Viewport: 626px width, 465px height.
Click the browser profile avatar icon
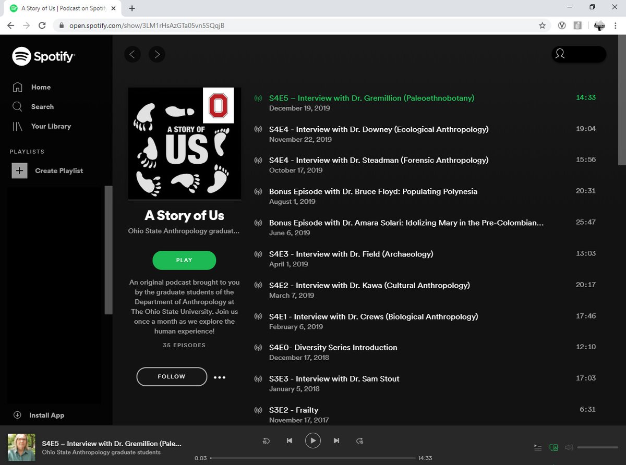point(599,25)
